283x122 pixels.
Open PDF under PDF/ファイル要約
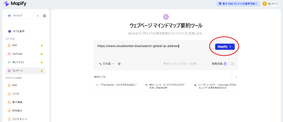pyautogui.click(x=26, y=85)
